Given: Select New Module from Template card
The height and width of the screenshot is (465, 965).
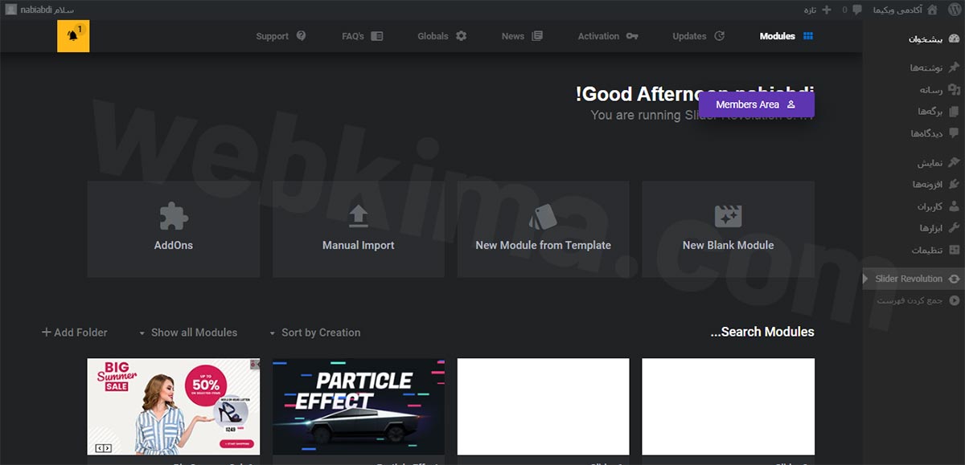Looking at the screenshot, I should click(x=544, y=229).
